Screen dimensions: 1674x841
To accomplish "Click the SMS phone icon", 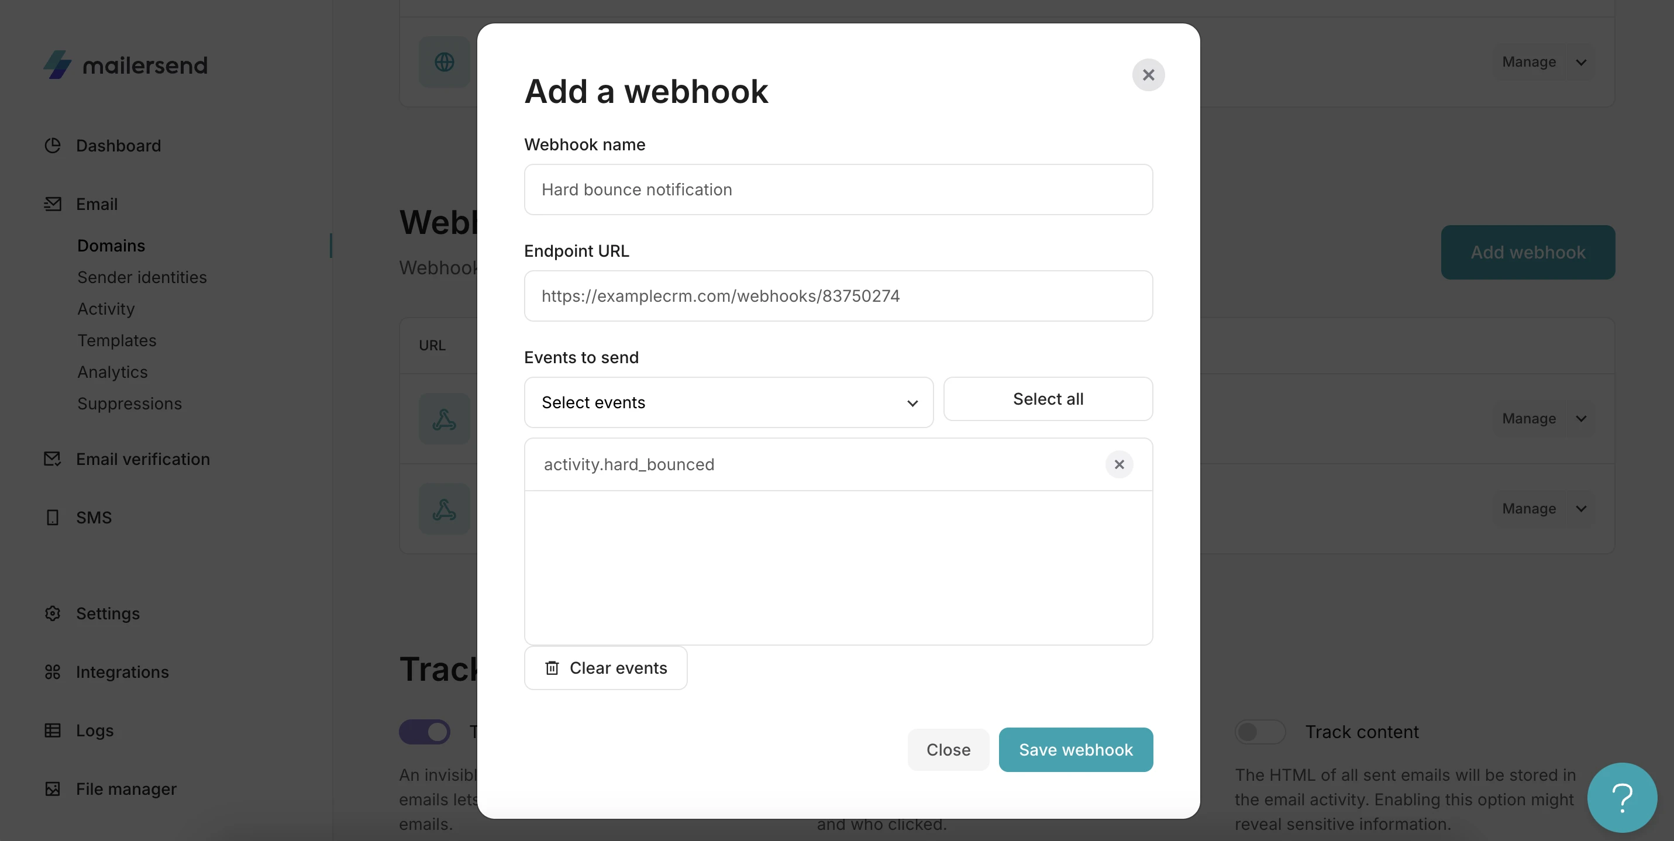I will tap(53, 518).
